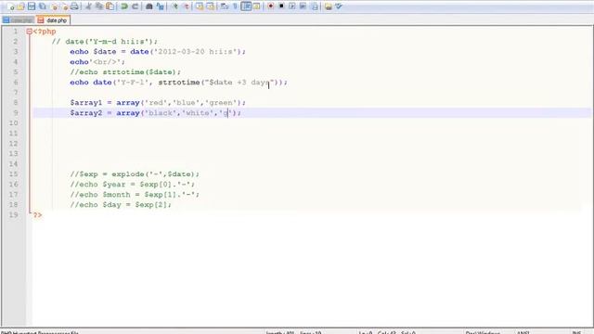This screenshot has width=594, height=334.
Task: Save the current file using the toolbar
Action: click(32, 6)
